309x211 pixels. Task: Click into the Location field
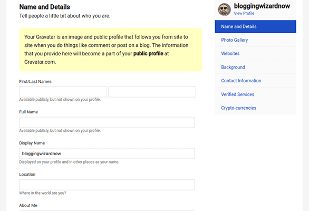click(x=107, y=185)
